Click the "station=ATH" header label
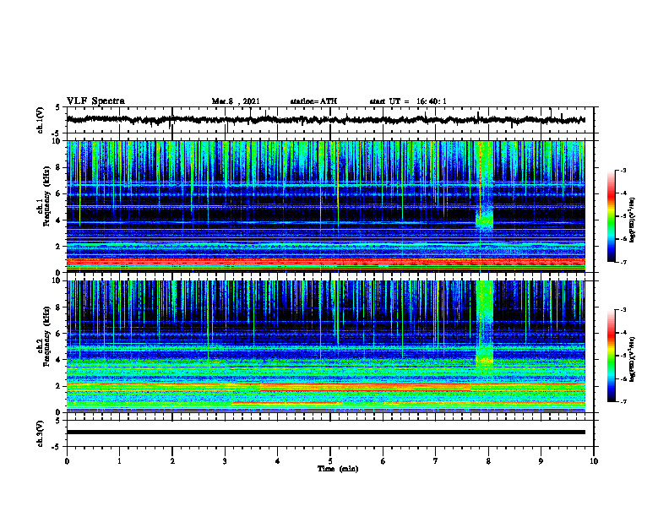The width and height of the screenshot is (669, 517). click(313, 101)
